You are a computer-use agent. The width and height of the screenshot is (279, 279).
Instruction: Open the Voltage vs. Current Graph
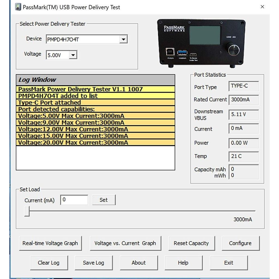(125, 243)
